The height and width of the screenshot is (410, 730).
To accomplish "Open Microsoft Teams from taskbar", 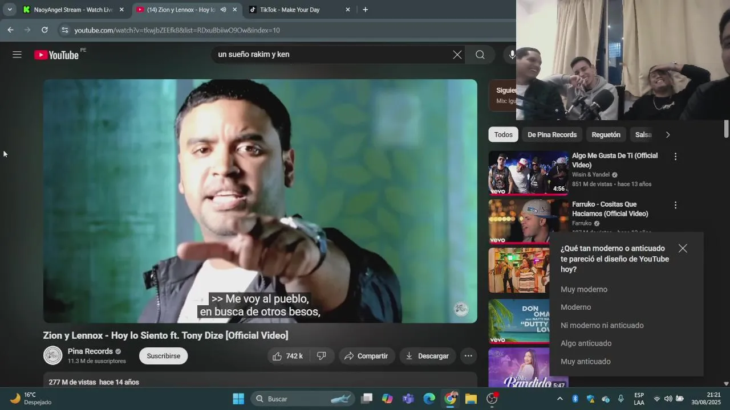I will [x=408, y=399].
